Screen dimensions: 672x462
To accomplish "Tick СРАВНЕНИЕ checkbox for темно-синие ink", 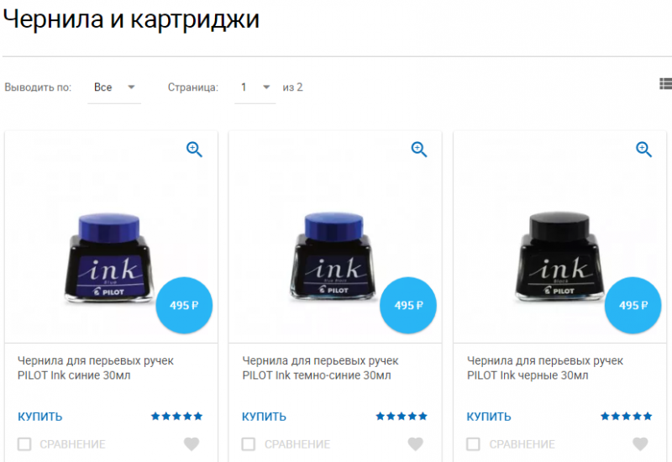I will tap(249, 444).
